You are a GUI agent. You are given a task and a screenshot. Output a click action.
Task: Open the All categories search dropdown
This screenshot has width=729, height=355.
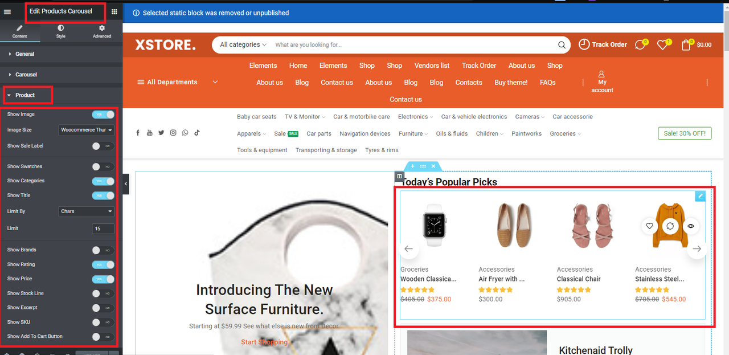pyautogui.click(x=243, y=45)
